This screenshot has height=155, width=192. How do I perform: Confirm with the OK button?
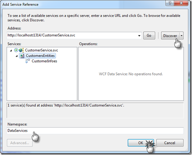(x=141, y=143)
